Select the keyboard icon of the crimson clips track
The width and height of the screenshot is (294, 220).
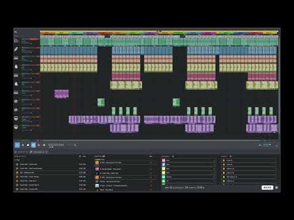16,75
